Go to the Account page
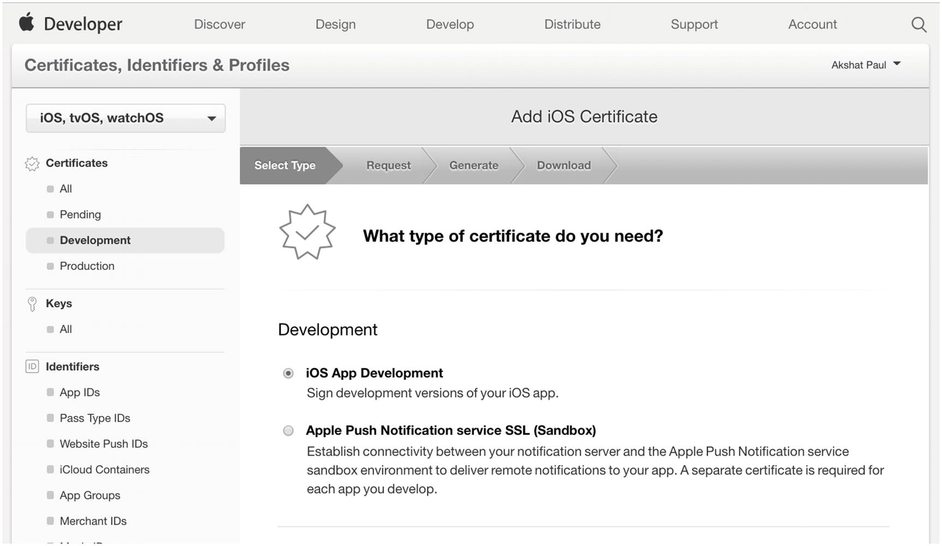 (812, 25)
